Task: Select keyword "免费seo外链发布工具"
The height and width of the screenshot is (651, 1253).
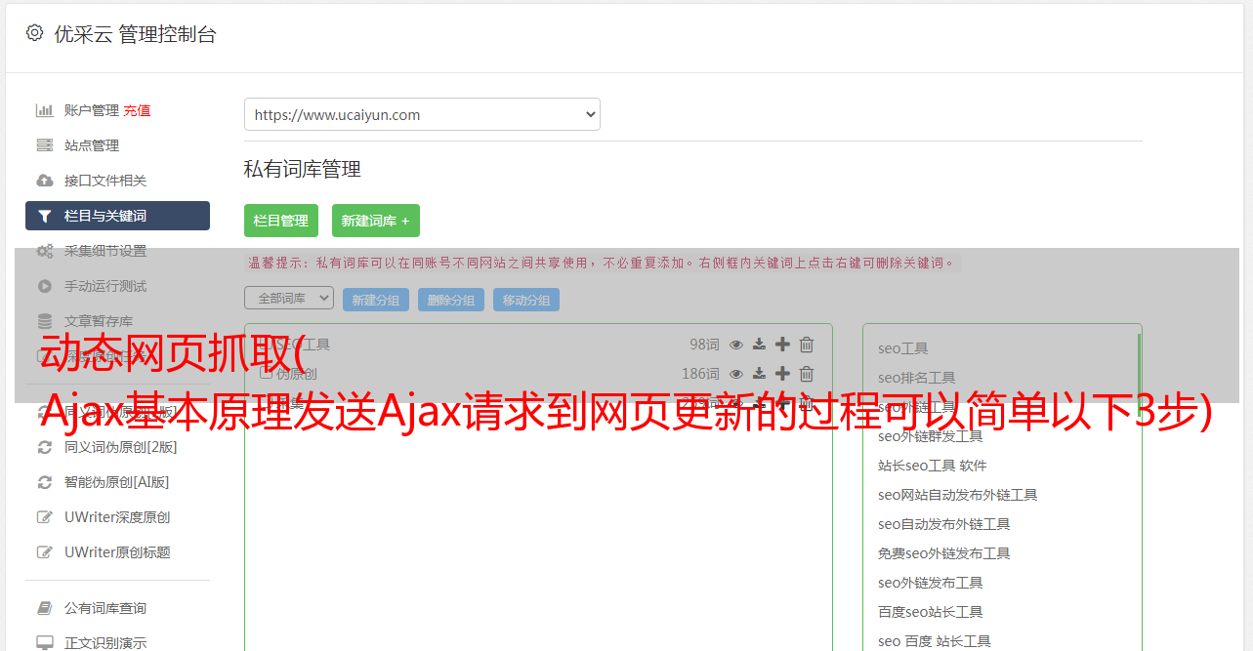Action: point(944,553)
